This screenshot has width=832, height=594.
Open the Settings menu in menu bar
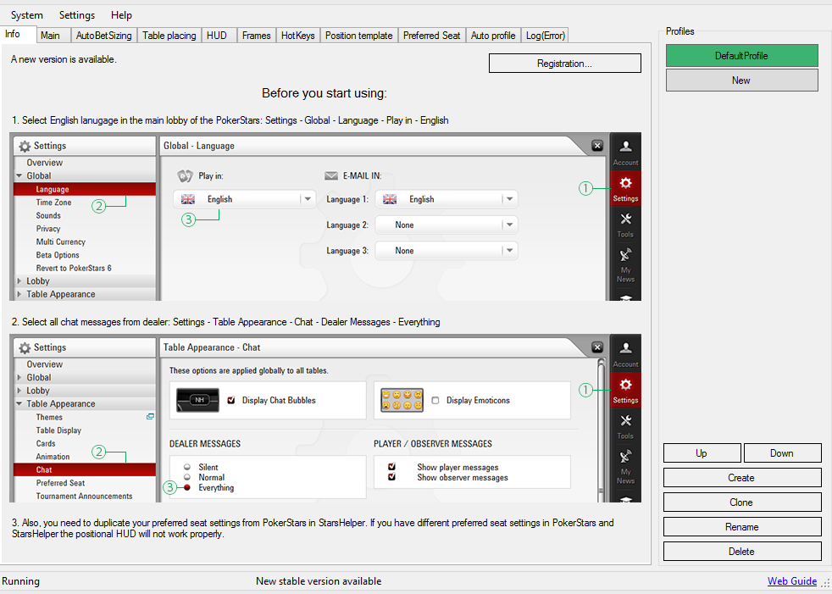[77, 15]
